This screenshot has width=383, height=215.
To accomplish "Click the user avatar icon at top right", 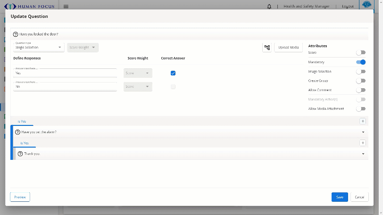I will click(x=366, y=5).
